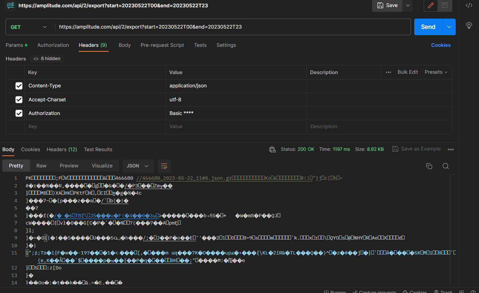Image resolution: width=479 pixels, height=293 pixels.
Task: Open the Test Results tab
Action: pos(98,149)
